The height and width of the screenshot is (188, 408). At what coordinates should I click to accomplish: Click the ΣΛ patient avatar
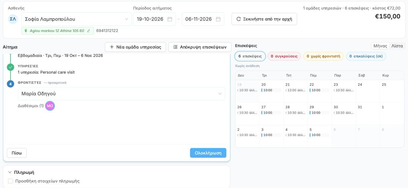coord(13,19)
